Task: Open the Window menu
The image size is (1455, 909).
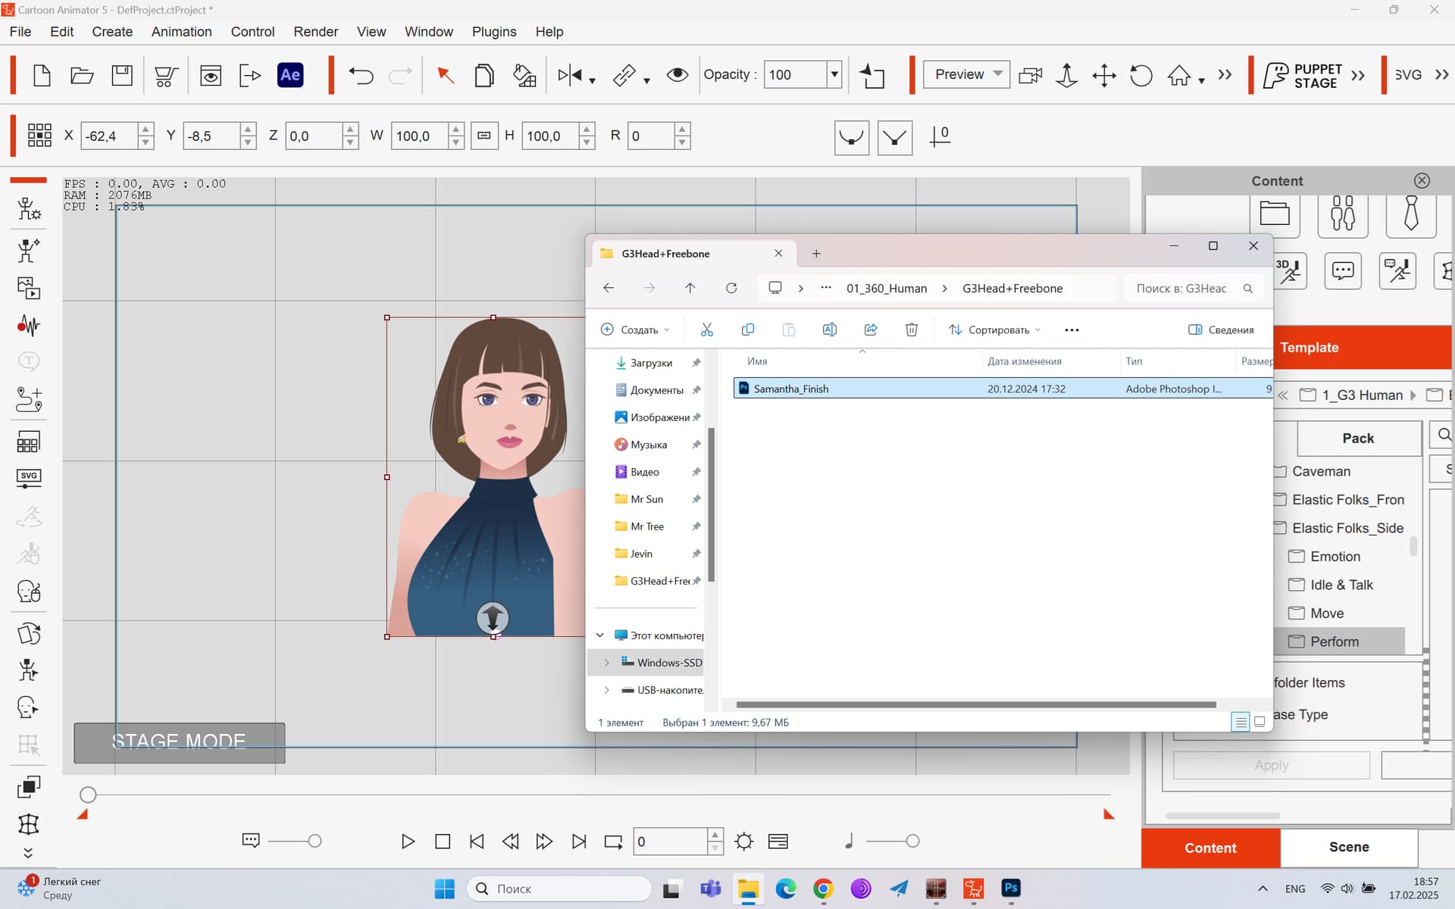Action: [x=429, y=32]
